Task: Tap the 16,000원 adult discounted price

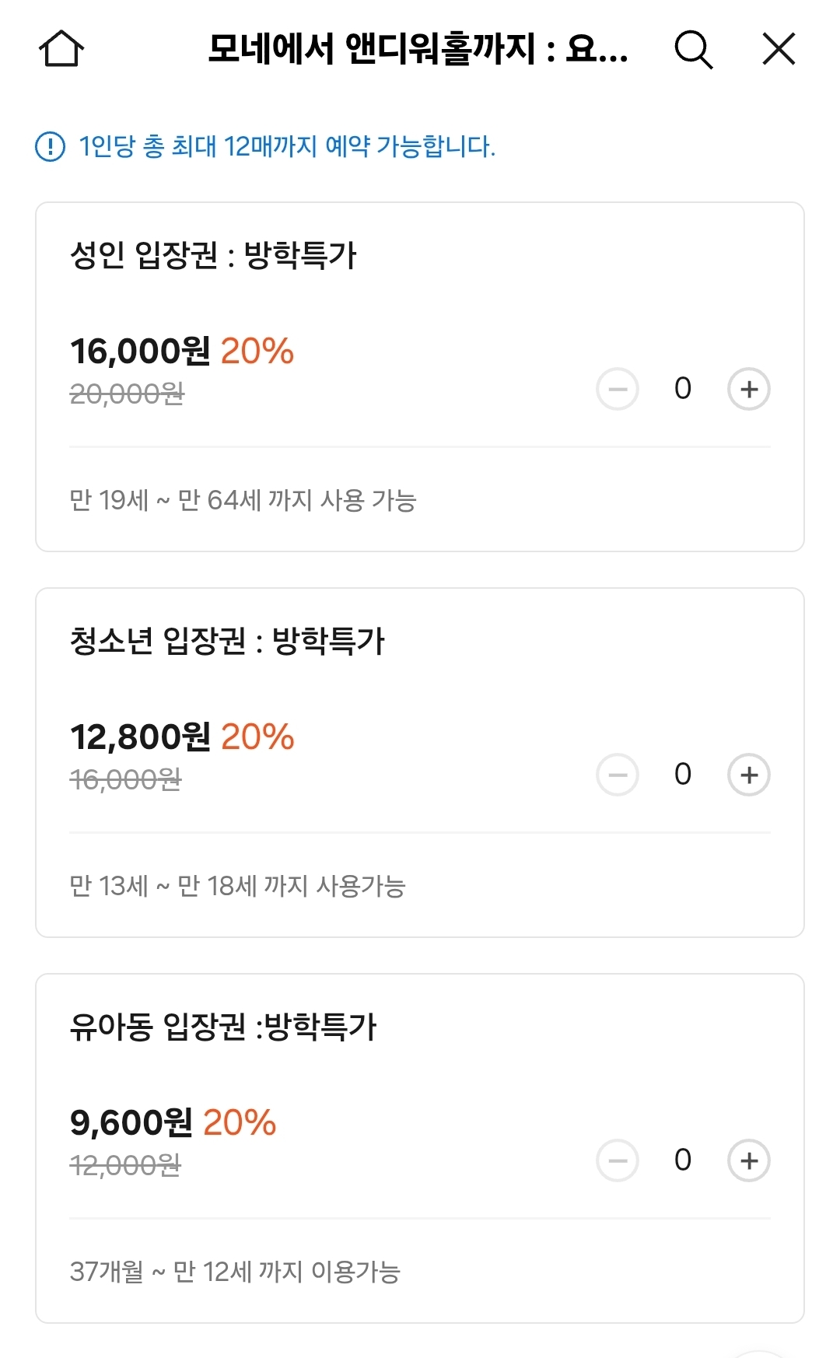Action: (x=140, y=352)
